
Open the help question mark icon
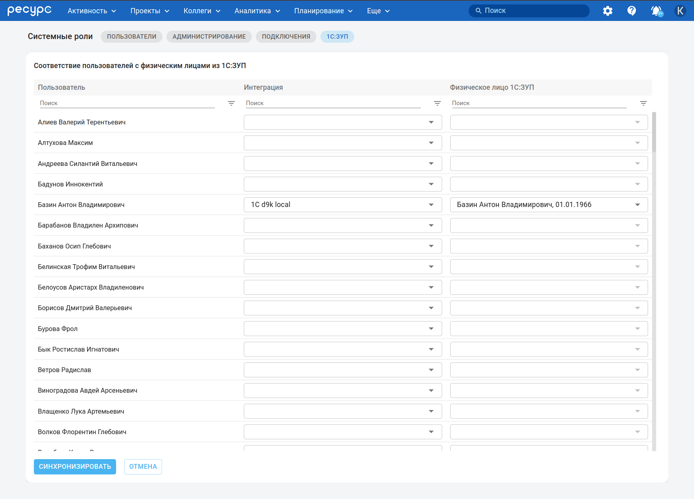(x=632, y=11)
